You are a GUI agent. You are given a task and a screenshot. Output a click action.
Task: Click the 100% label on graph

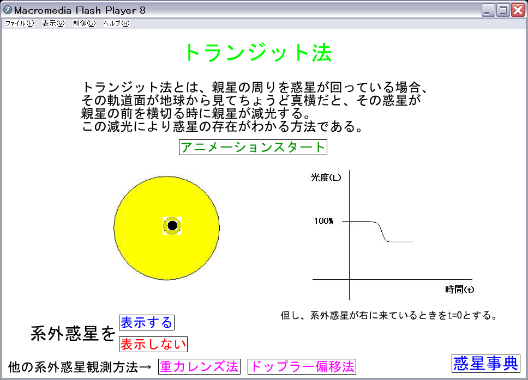click(x=323, y=220)
